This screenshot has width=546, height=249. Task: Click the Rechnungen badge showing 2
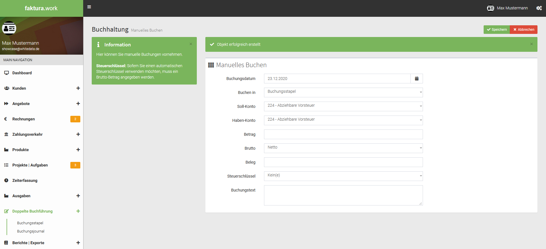point(75,119)
